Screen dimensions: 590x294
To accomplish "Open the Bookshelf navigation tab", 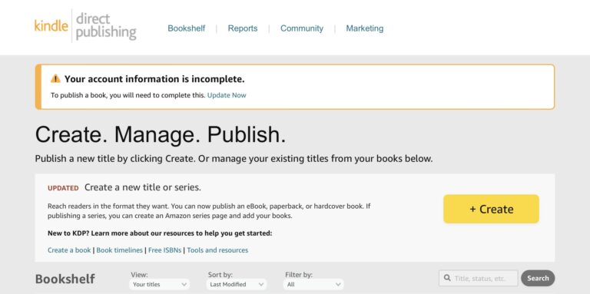I will (186, 28).
